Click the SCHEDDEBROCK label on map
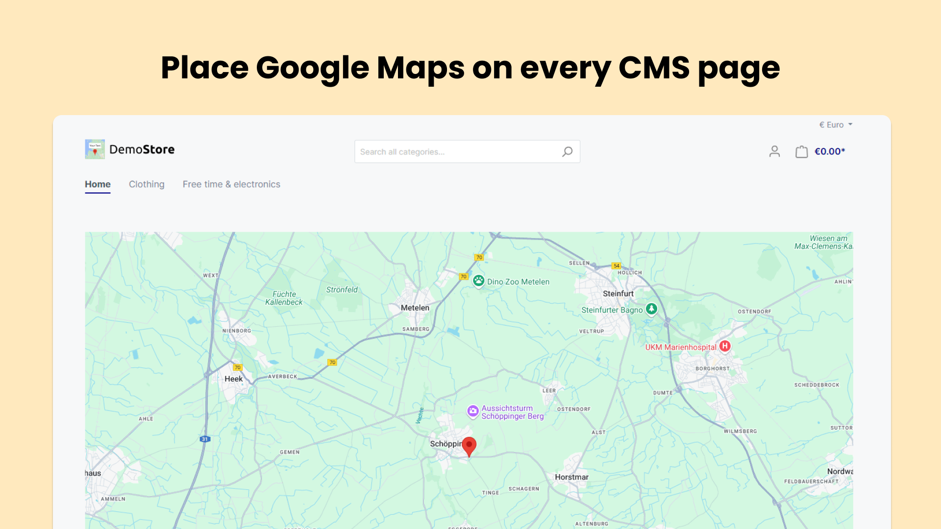 (817, 385)
